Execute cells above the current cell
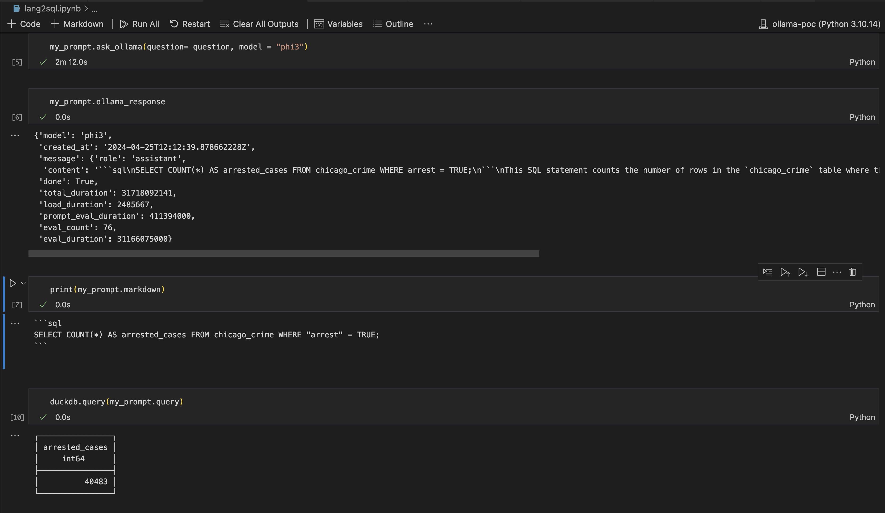 pos(785,272)
